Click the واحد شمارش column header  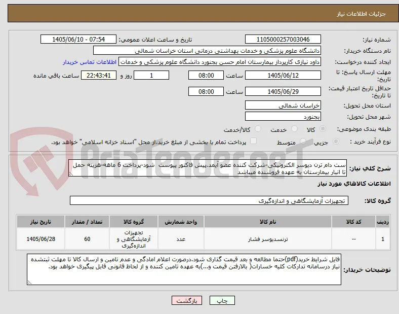pos(181,222)
